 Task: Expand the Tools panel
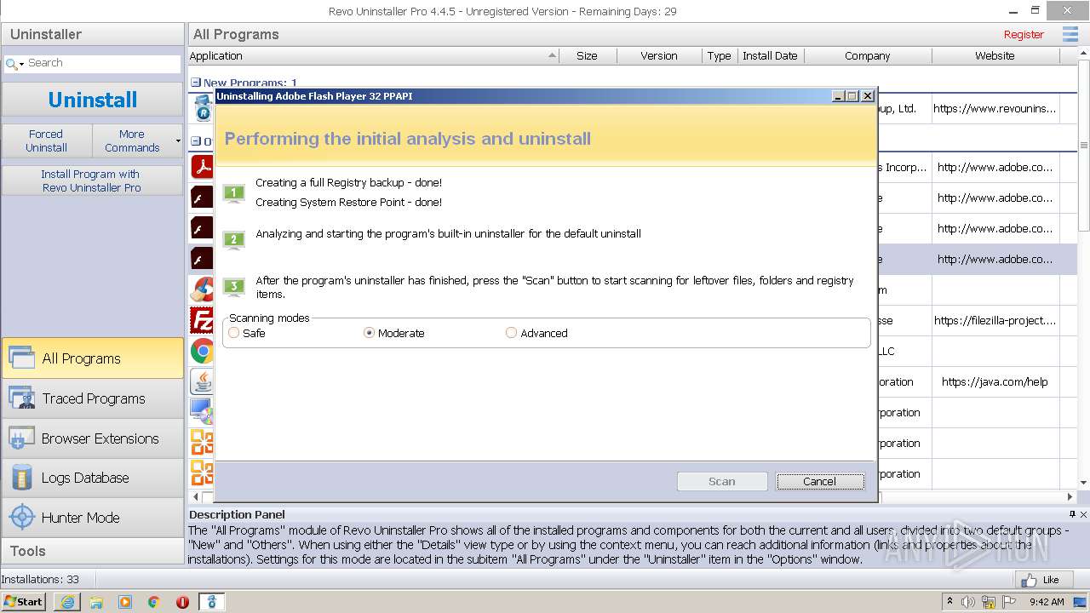click(x=93, y=551)
